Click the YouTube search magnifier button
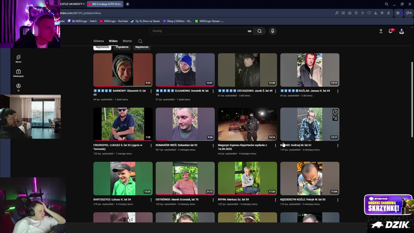The width and height of the screenshot is (414, 233). point(259,31)
